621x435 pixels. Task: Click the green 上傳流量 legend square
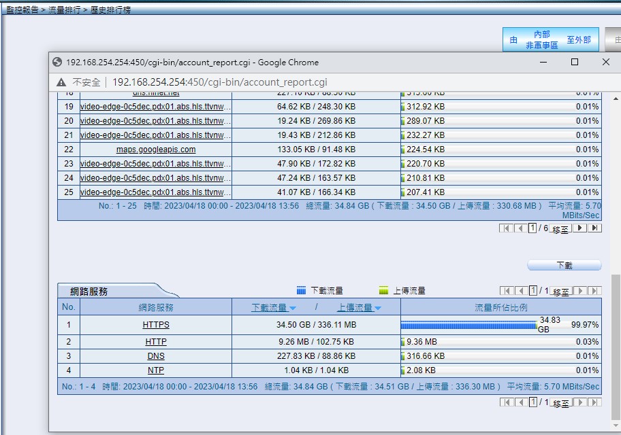click(x=383, y=291)
